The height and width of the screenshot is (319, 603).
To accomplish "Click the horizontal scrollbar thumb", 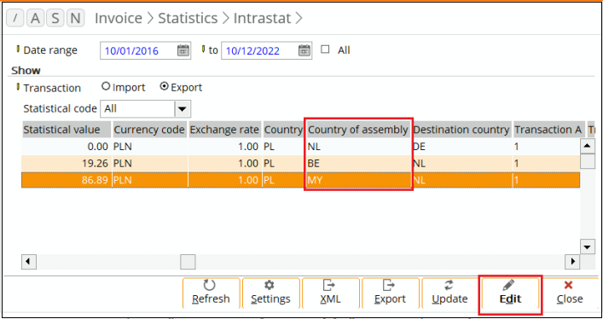I will pyautogui.click(x=188, y=262).
